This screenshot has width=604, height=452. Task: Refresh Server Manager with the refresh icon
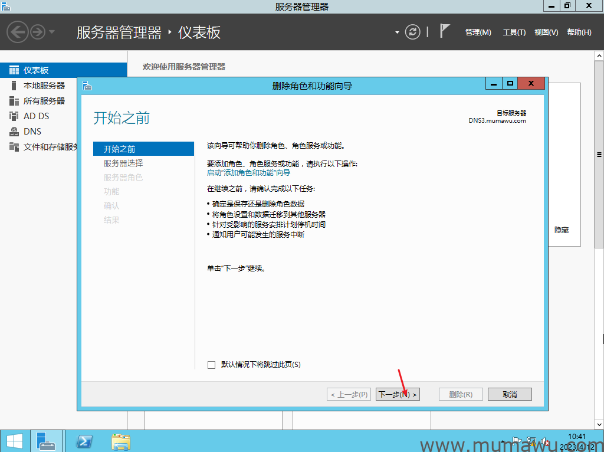[x=412, y=32]
